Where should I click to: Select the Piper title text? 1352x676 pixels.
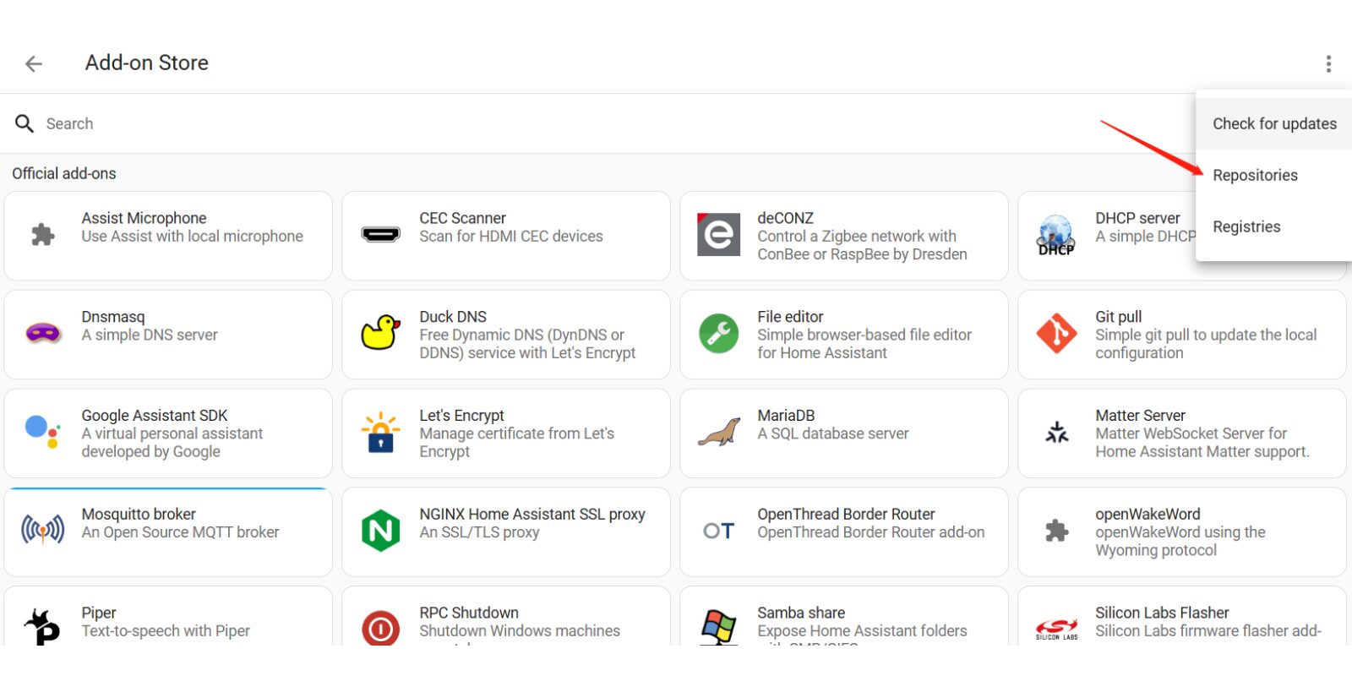pos(99,613)
